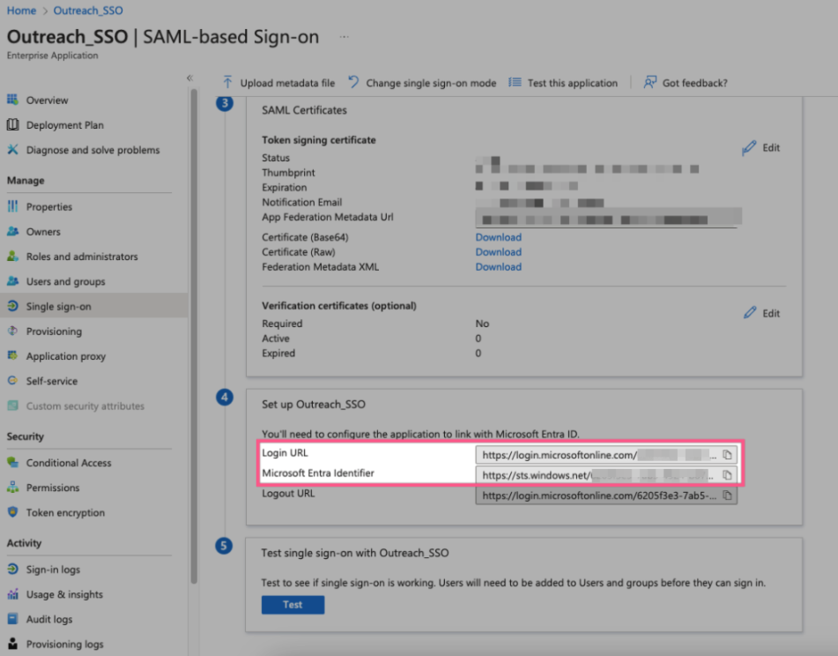
Task: Collapse the sidebar with double chevron
Action: [189, 78]
